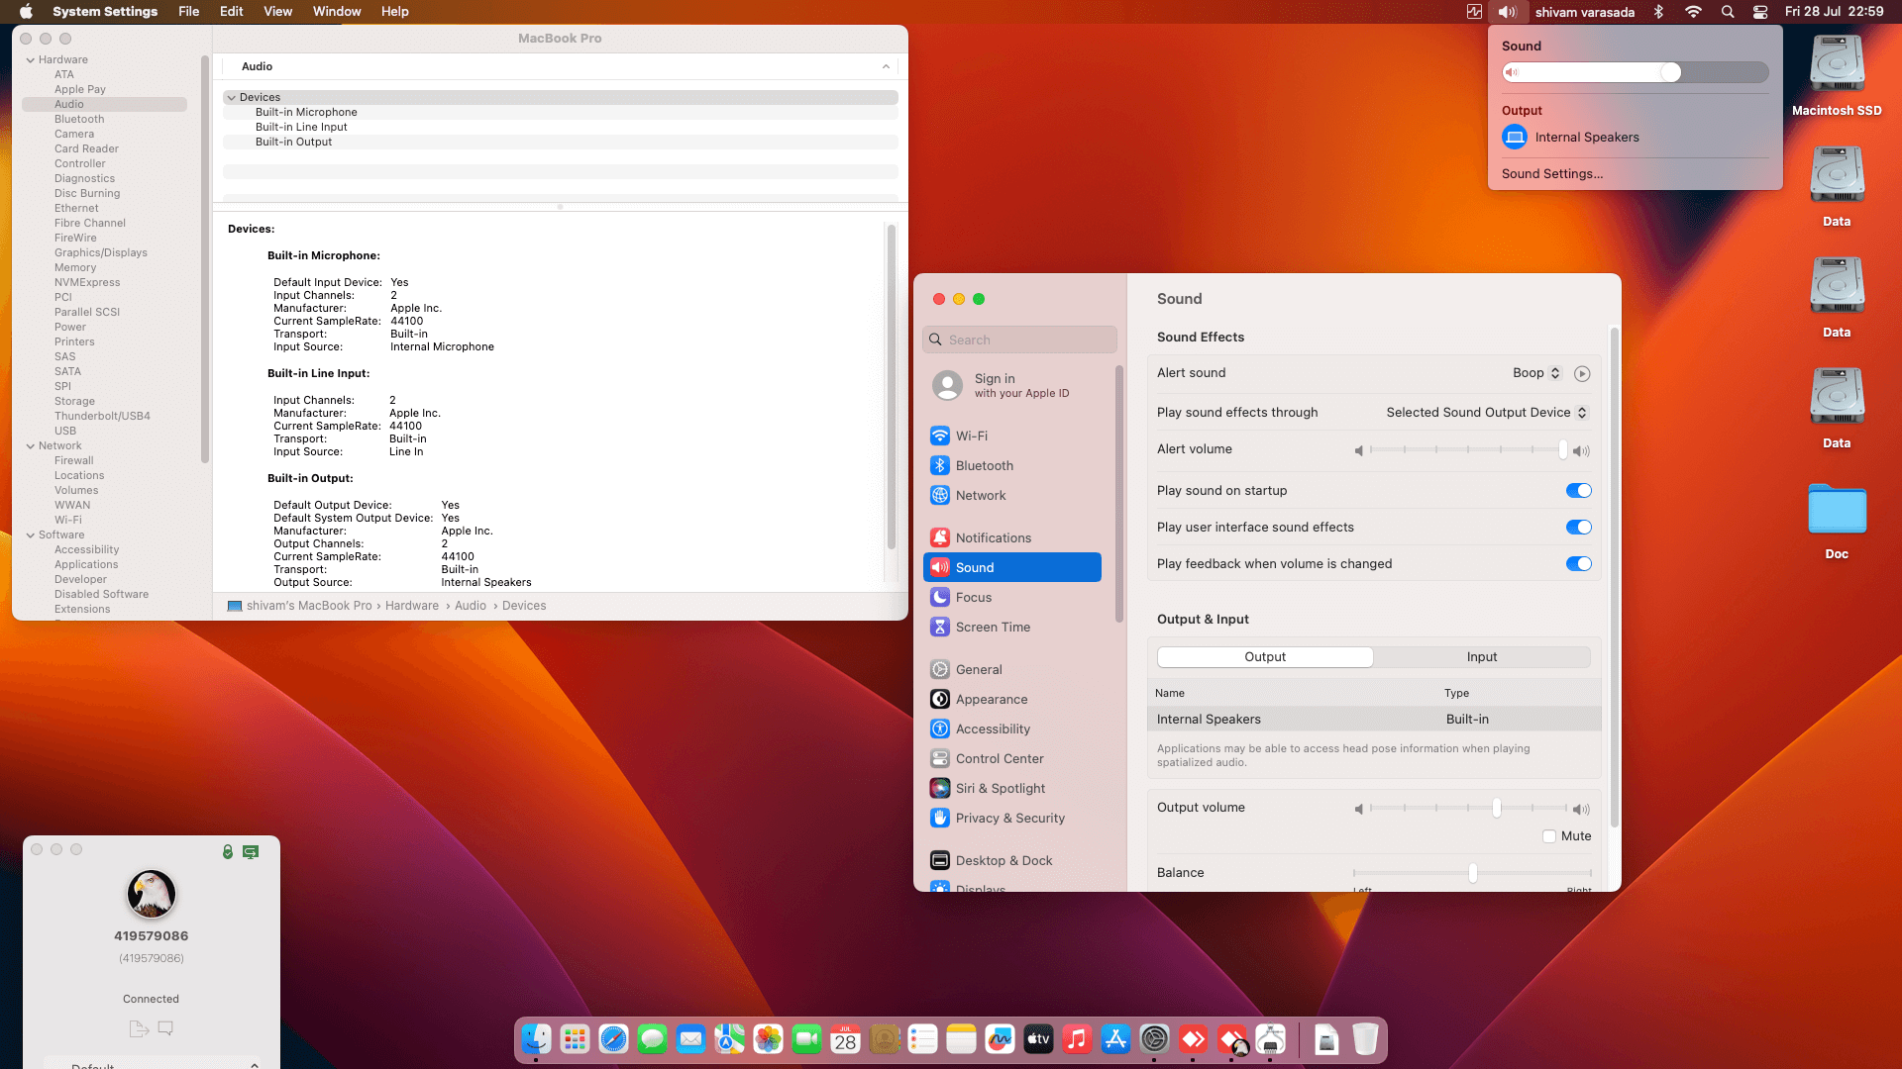
Task: Open Notifications settings
Action: [x=994, y=537]
